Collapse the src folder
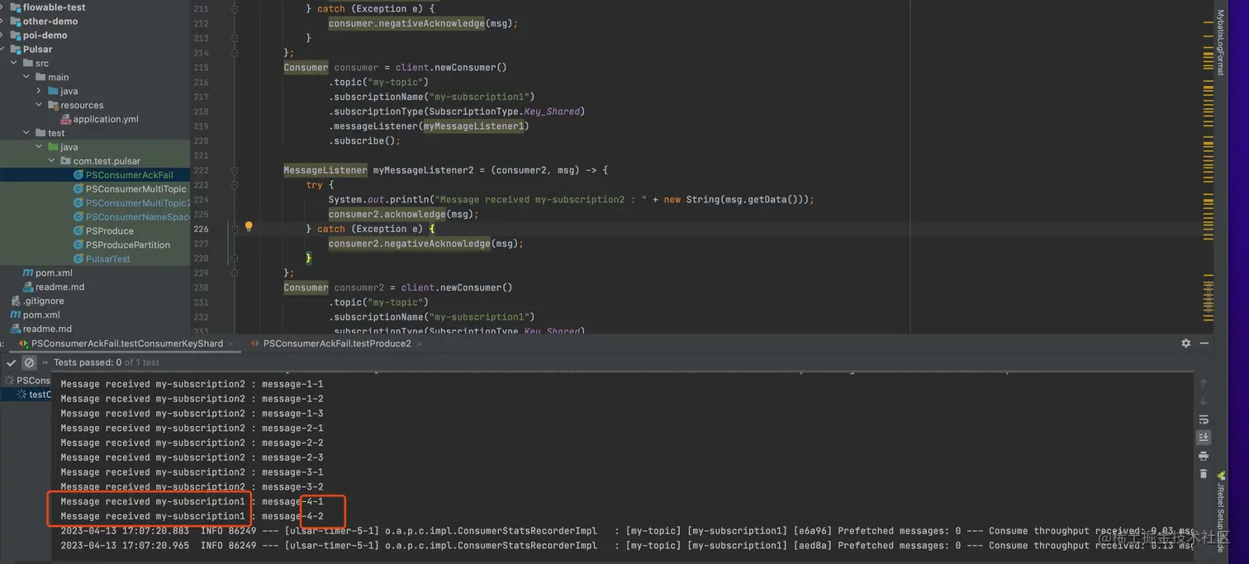Screen dimensions: 1249x564 (14, 64)
